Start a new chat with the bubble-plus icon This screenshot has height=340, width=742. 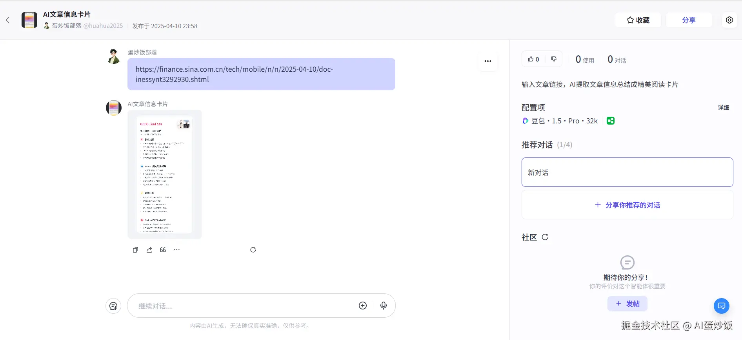(x=113, y=306)
